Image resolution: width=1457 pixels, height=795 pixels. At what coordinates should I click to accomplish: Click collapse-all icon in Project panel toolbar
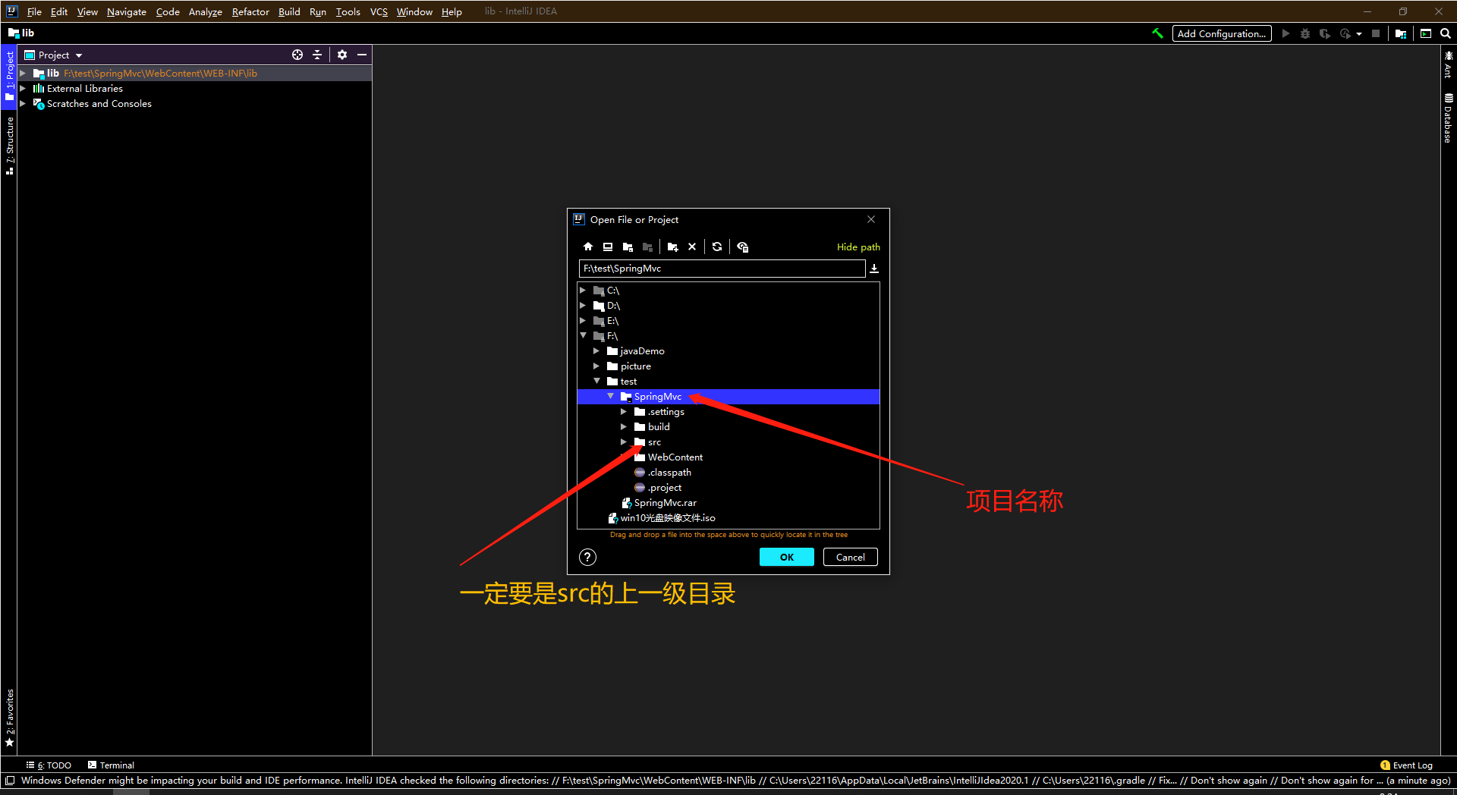pyautogui.click(x=317, y=55)
